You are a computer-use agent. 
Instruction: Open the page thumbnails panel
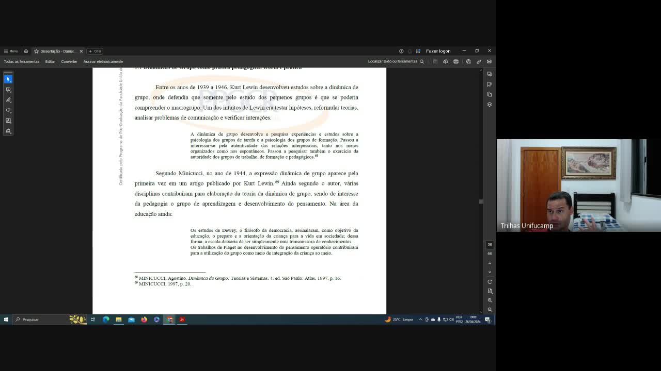(x=490, y=94)
